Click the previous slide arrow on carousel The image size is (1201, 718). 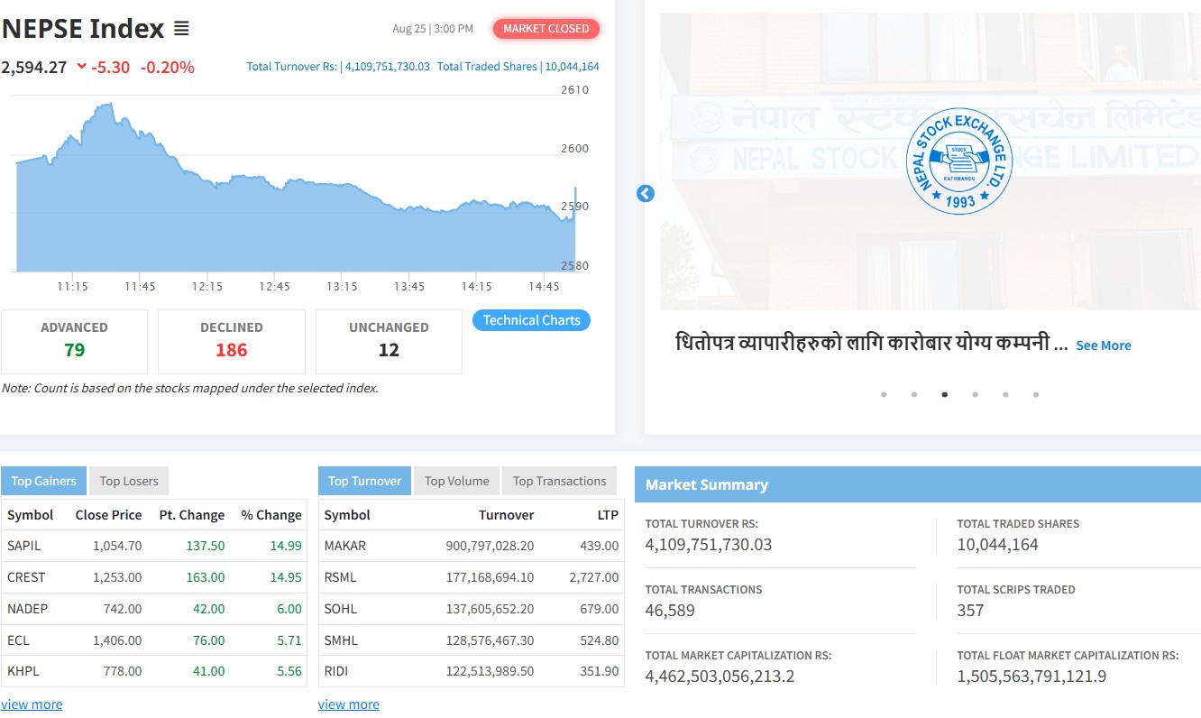646,194
